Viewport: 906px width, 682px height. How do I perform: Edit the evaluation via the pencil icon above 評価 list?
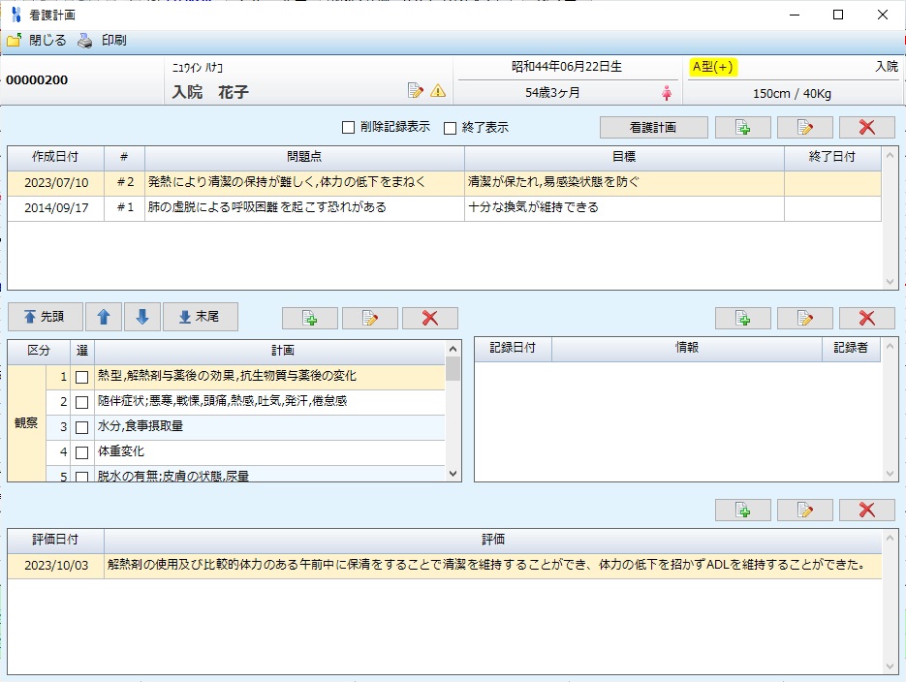pos(804,511)
